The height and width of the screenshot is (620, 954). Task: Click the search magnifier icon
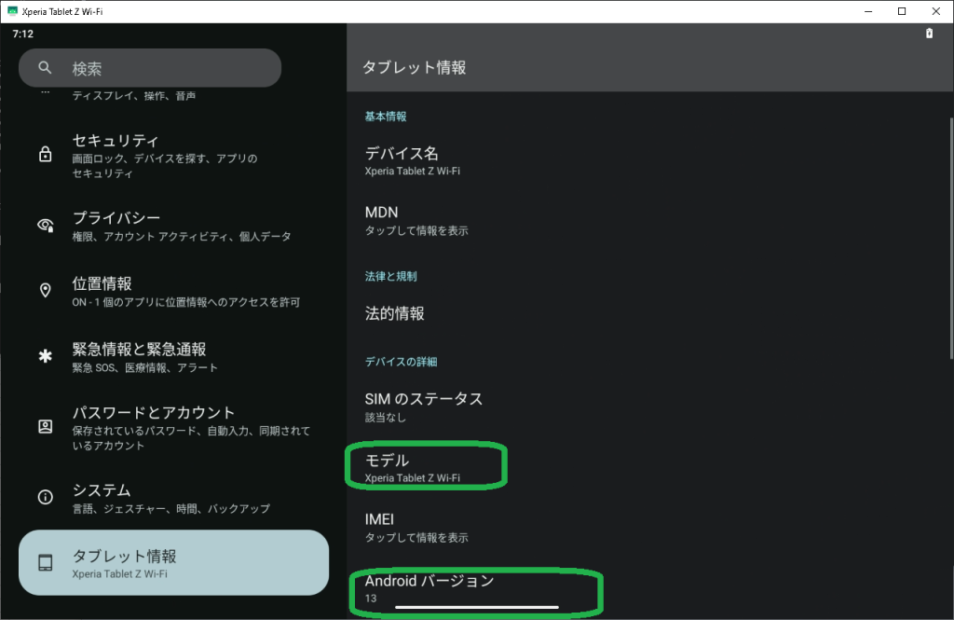(x=45, y=68)
